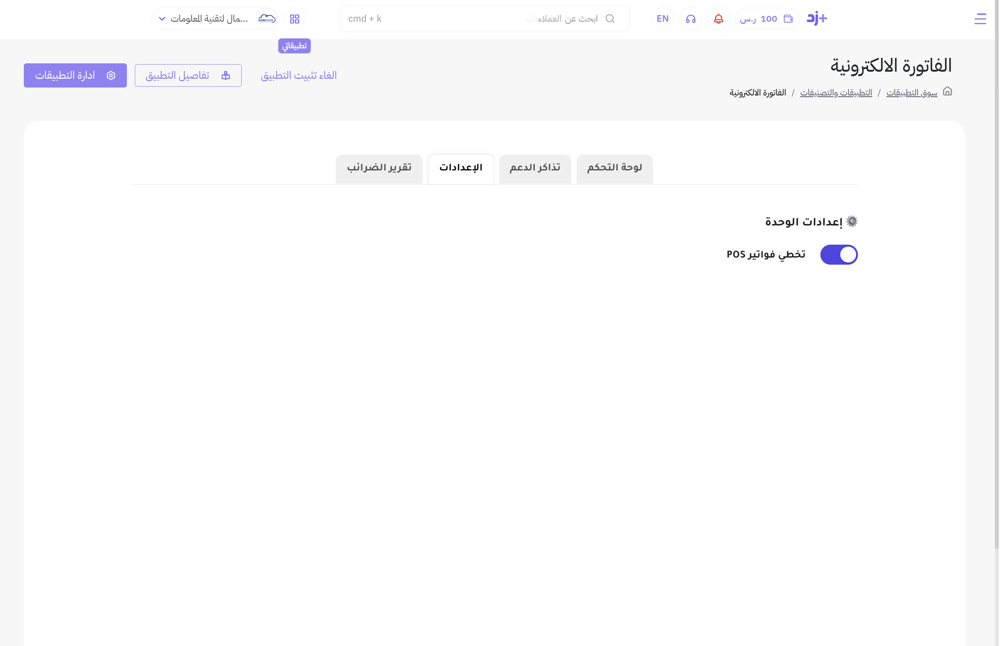Switch to لوحة التحكم tab

coord(614,168)
